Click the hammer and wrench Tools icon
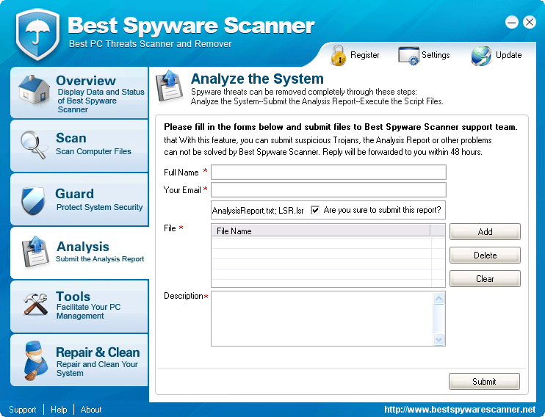Screen dimensions: 545x417 pos(35,304)
